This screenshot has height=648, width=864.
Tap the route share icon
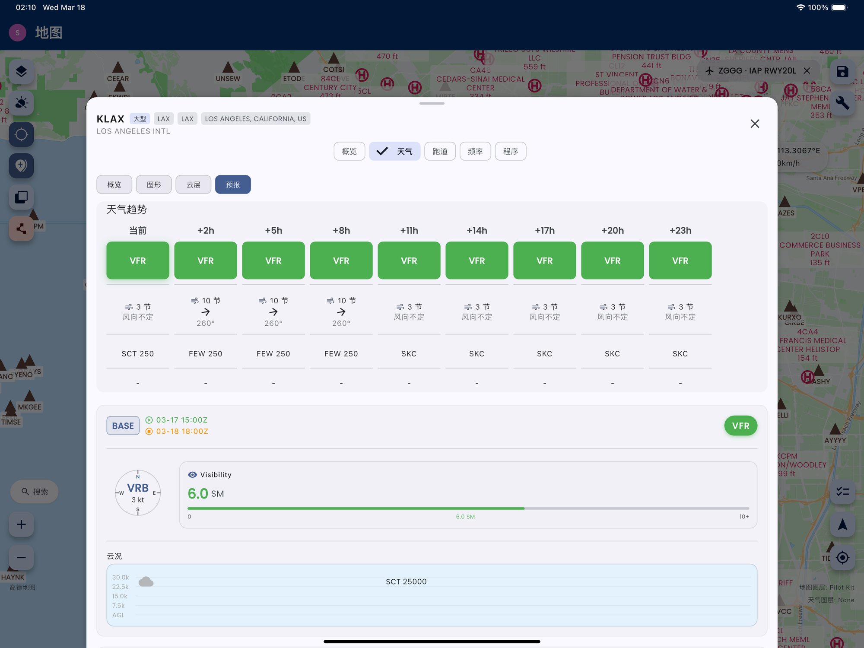21,228
